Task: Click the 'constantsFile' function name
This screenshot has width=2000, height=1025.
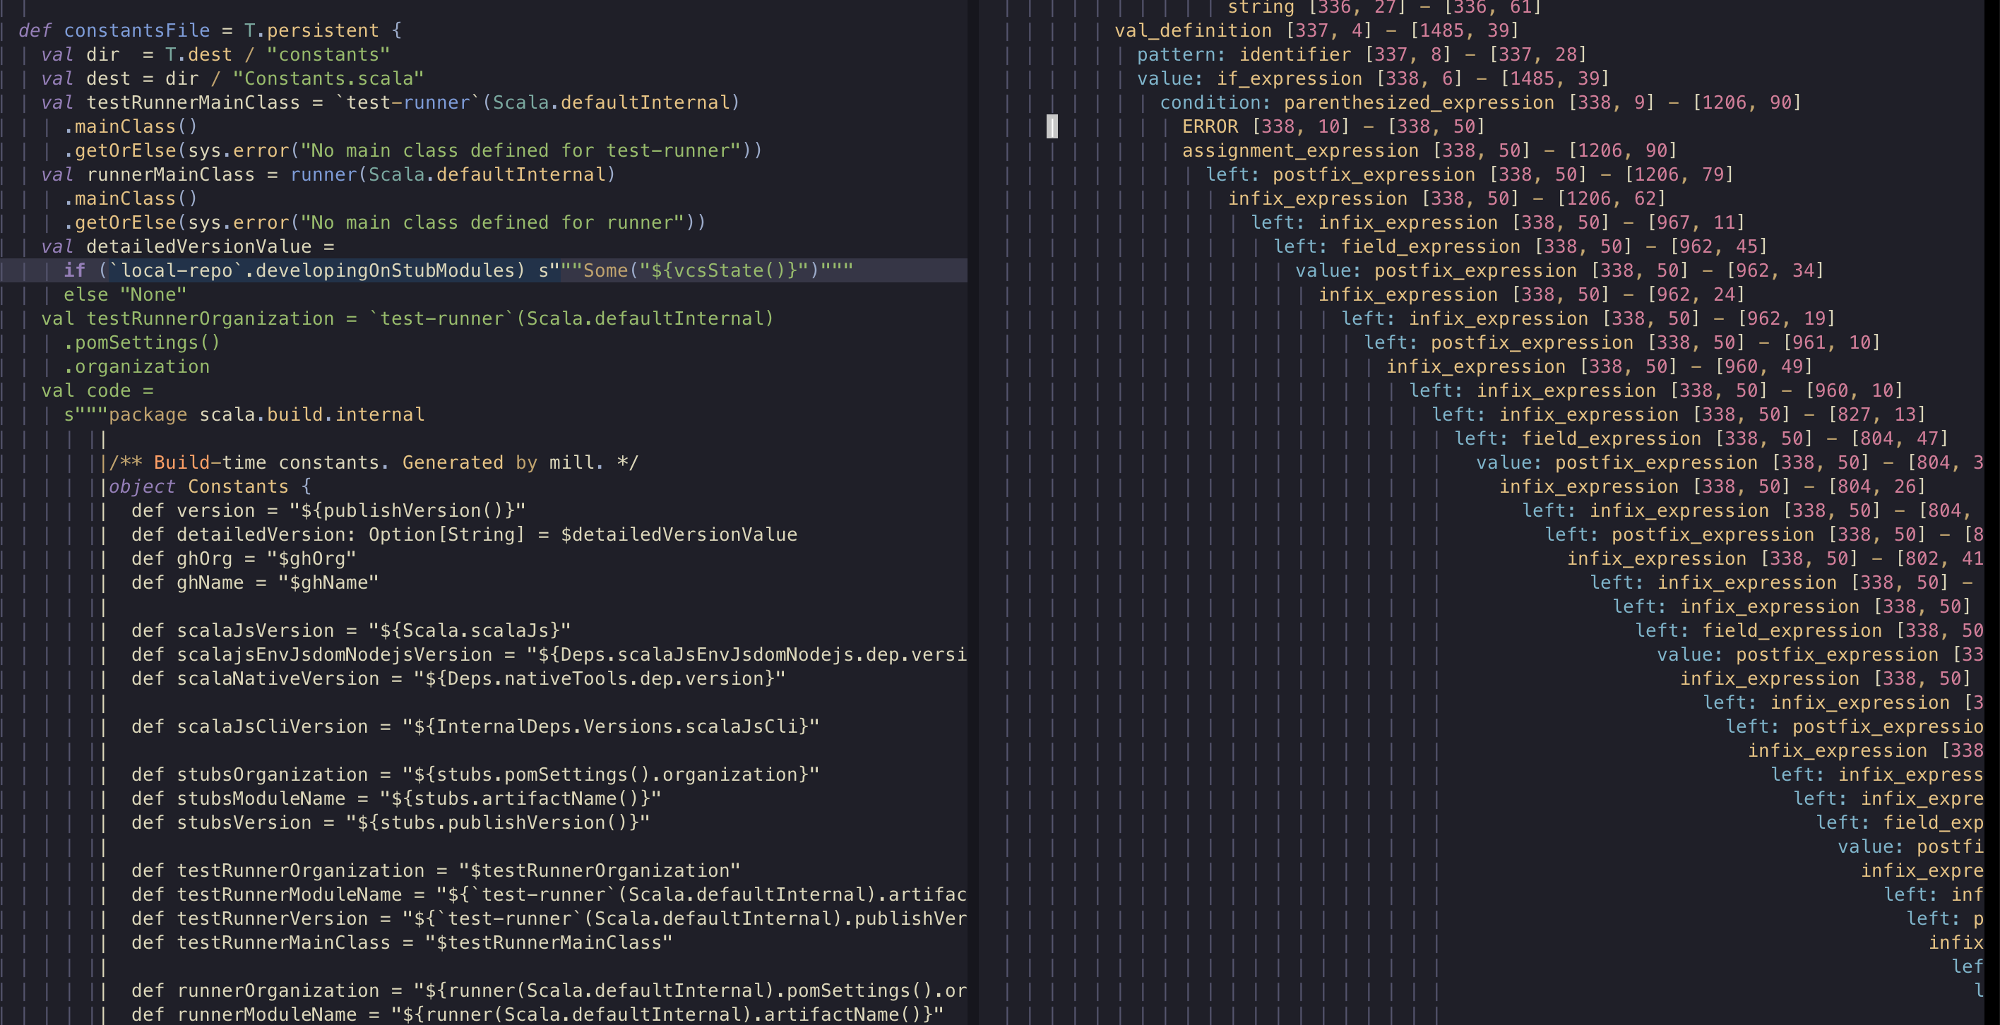Action: (x=136, y=30)
